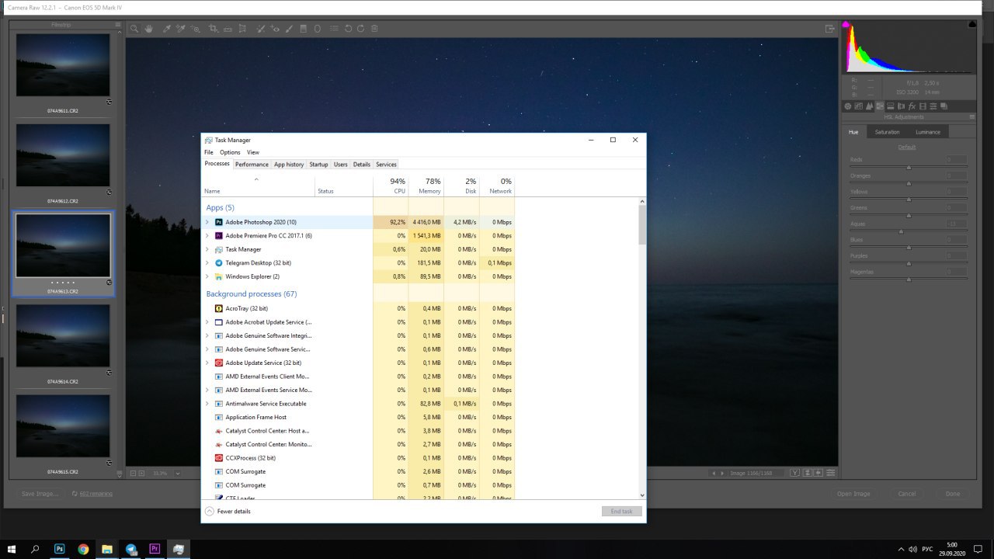994x559 pixels.
Task: Open the Effects fx panel icon
Action: (x=912, y=106)
